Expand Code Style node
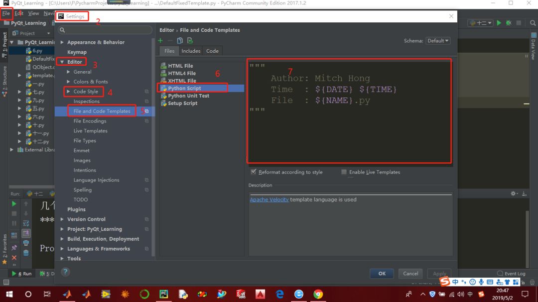 (68, 91)
